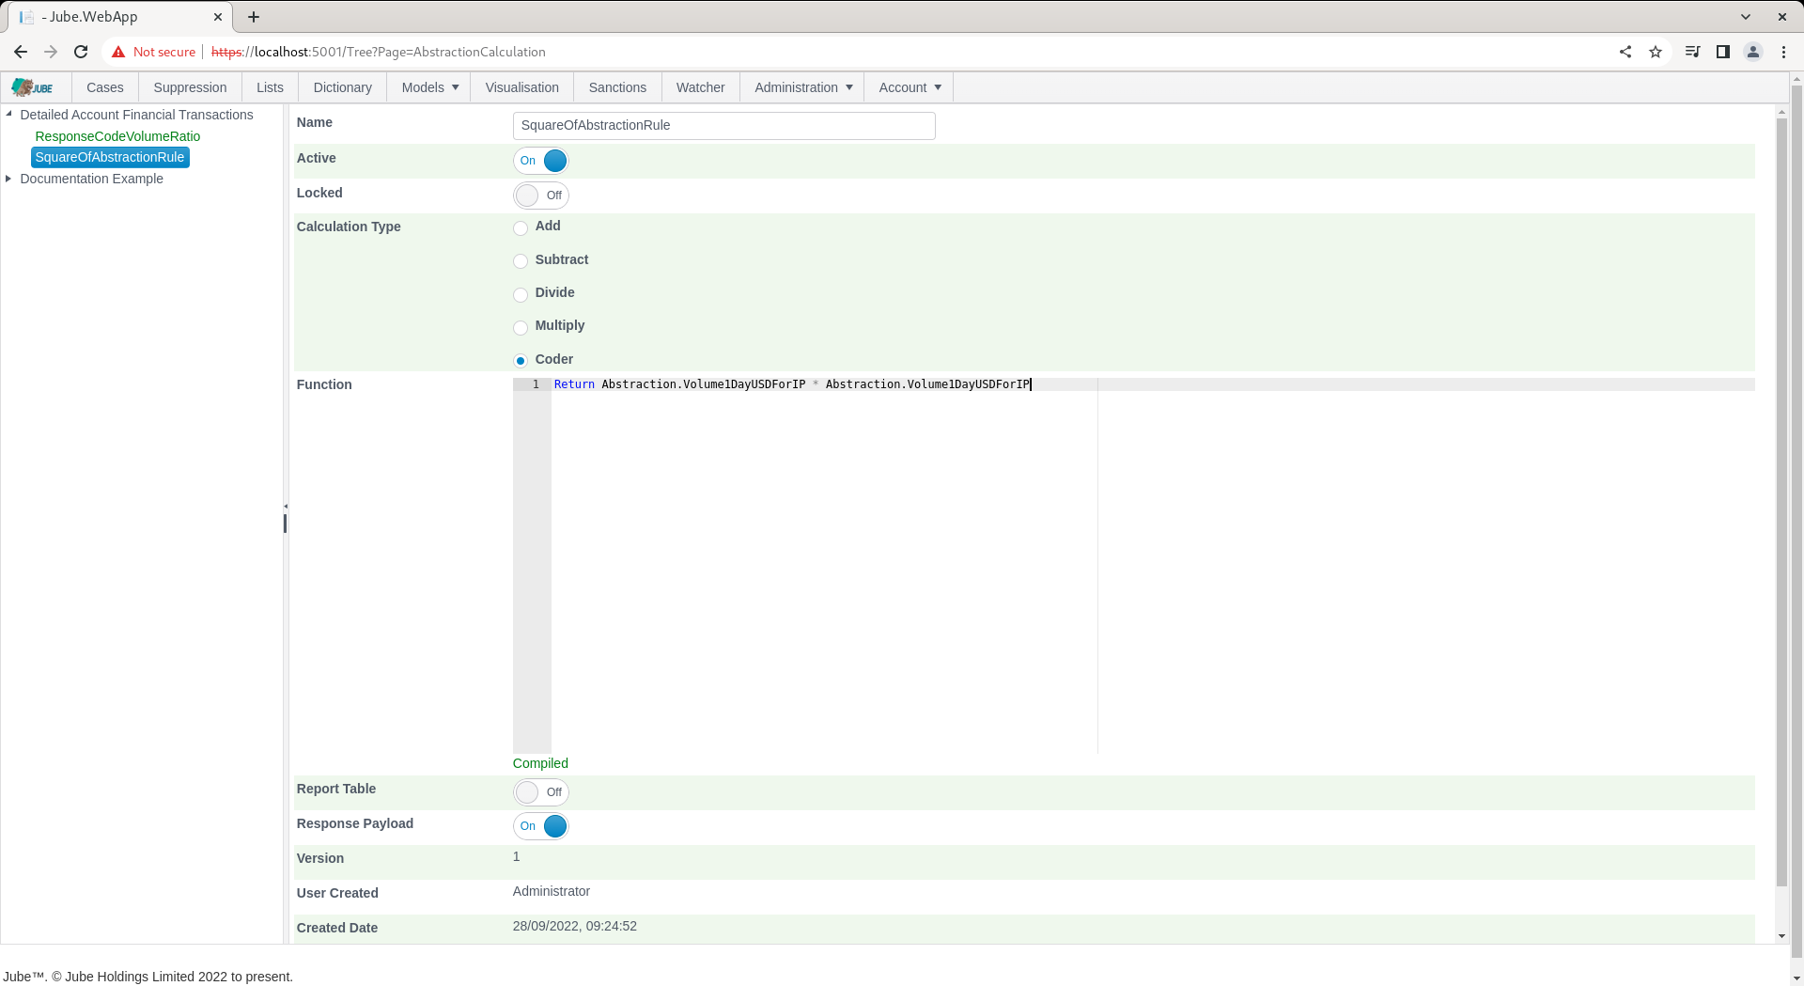
Task: Click the Jube logo icon
Action: point(32,87)
